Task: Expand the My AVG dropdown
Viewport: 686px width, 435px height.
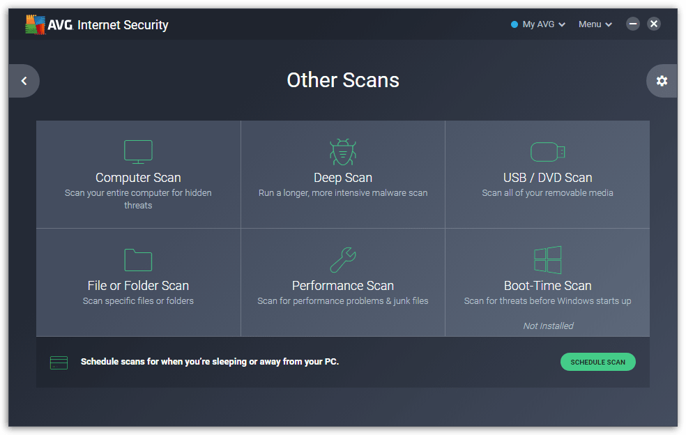Action: tap(543, 24)
